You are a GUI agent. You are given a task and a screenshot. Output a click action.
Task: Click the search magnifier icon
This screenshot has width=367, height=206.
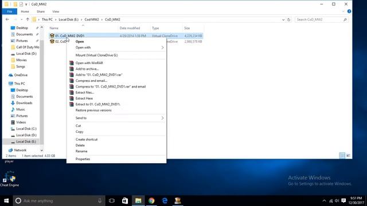point(345,19)
